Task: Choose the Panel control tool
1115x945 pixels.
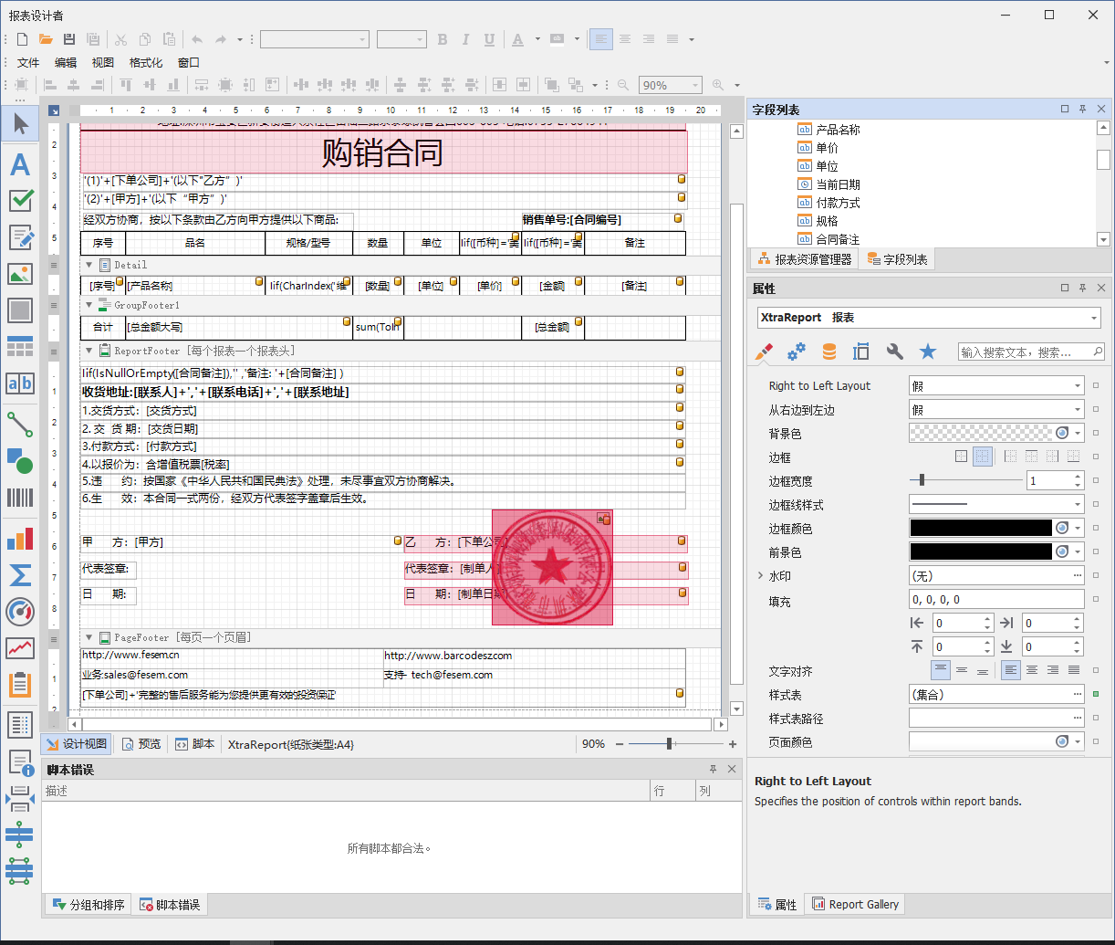Action: tap(19, 310)
